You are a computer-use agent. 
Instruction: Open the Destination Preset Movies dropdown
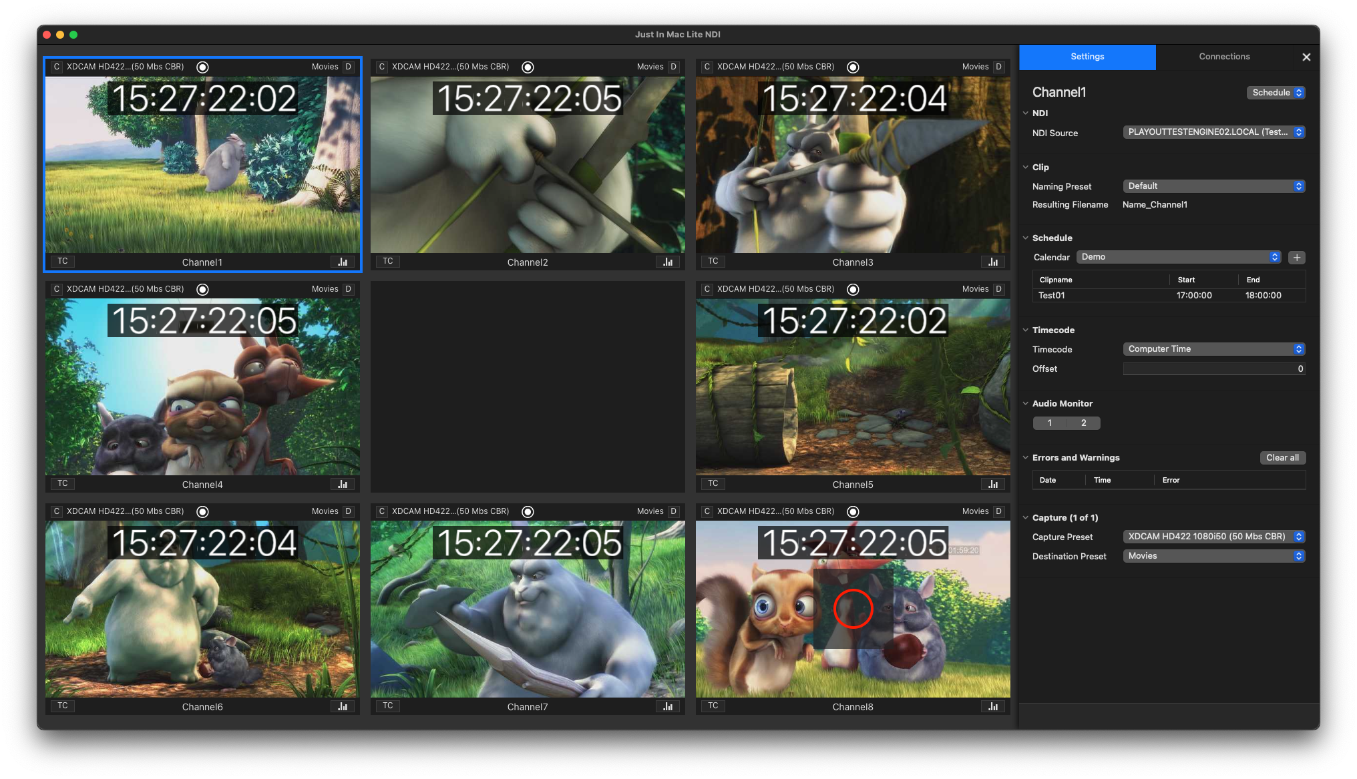point(1213,556)
